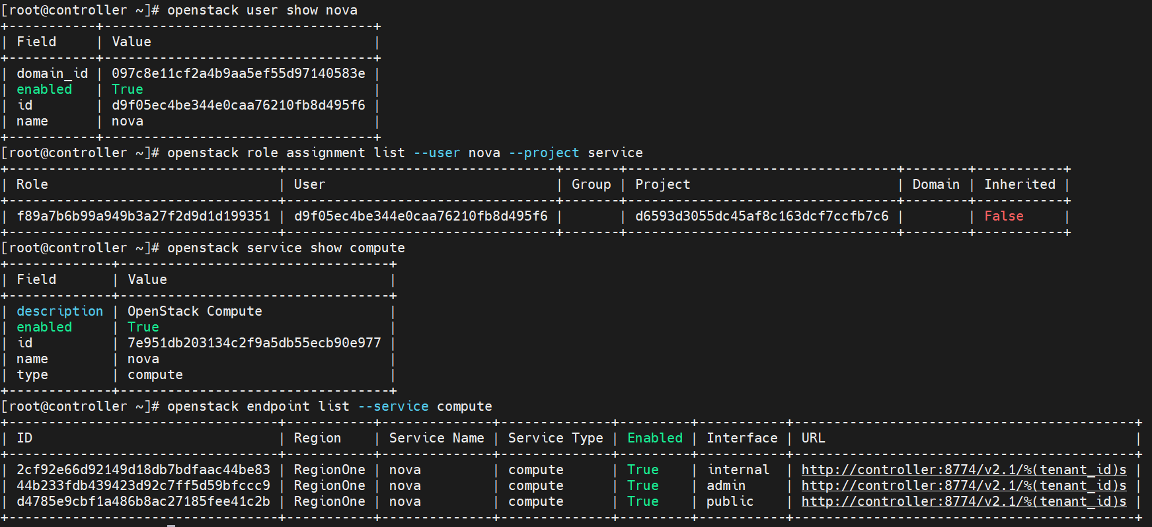Click the 'role assignment list' command line
The height and width of the screenshot is (527, 1152).
[x=405, y=153]
